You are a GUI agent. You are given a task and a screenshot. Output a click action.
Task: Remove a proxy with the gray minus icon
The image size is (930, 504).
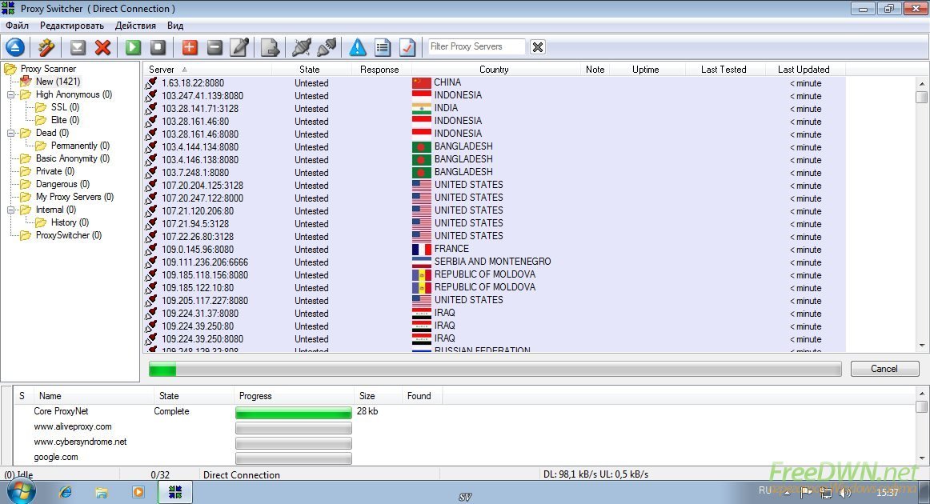point(214,47)
